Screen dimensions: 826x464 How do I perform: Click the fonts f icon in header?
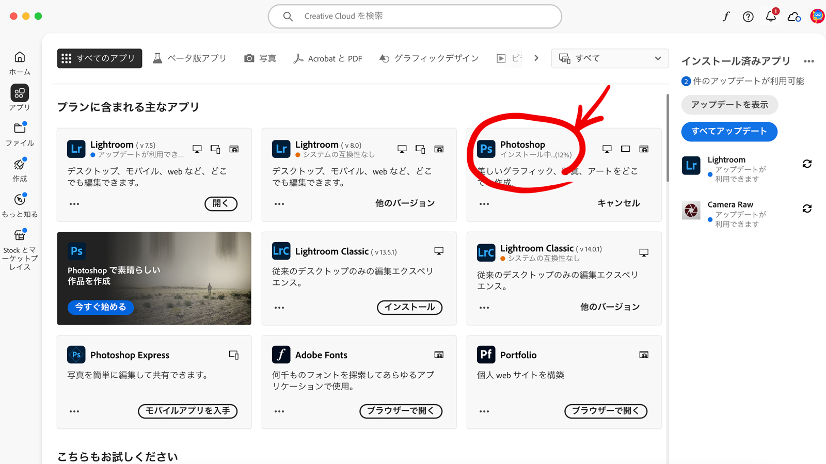click(x=726, y=17)
